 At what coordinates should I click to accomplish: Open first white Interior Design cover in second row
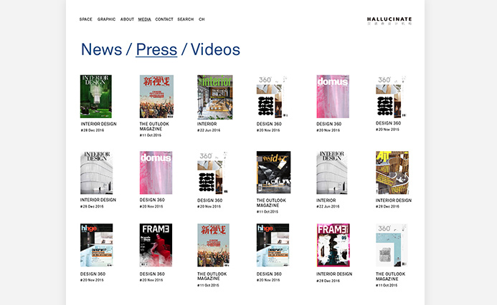[x=96, y=173]
